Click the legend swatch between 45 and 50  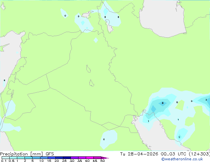pos(97,158)
